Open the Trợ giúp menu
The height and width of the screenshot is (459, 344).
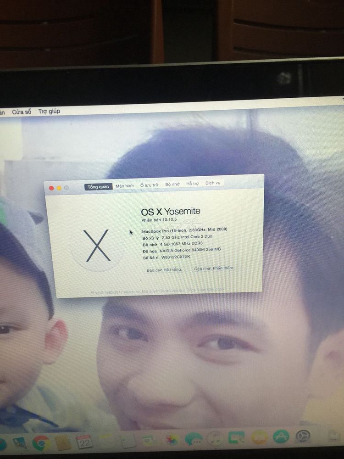49,111
